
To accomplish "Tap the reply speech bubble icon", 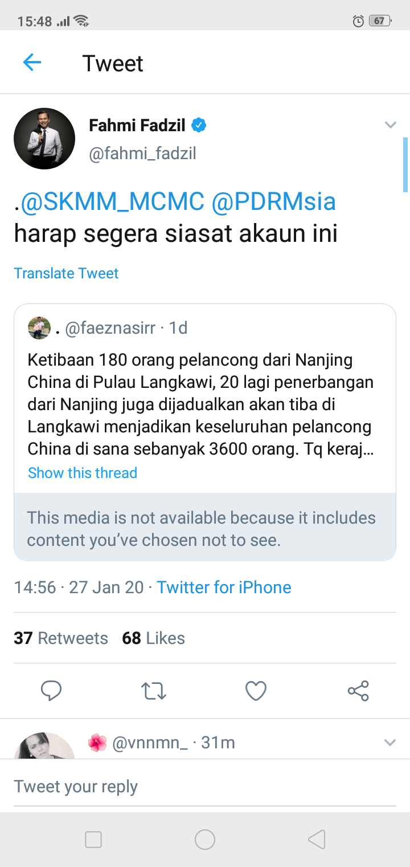I will click(51, 691).
